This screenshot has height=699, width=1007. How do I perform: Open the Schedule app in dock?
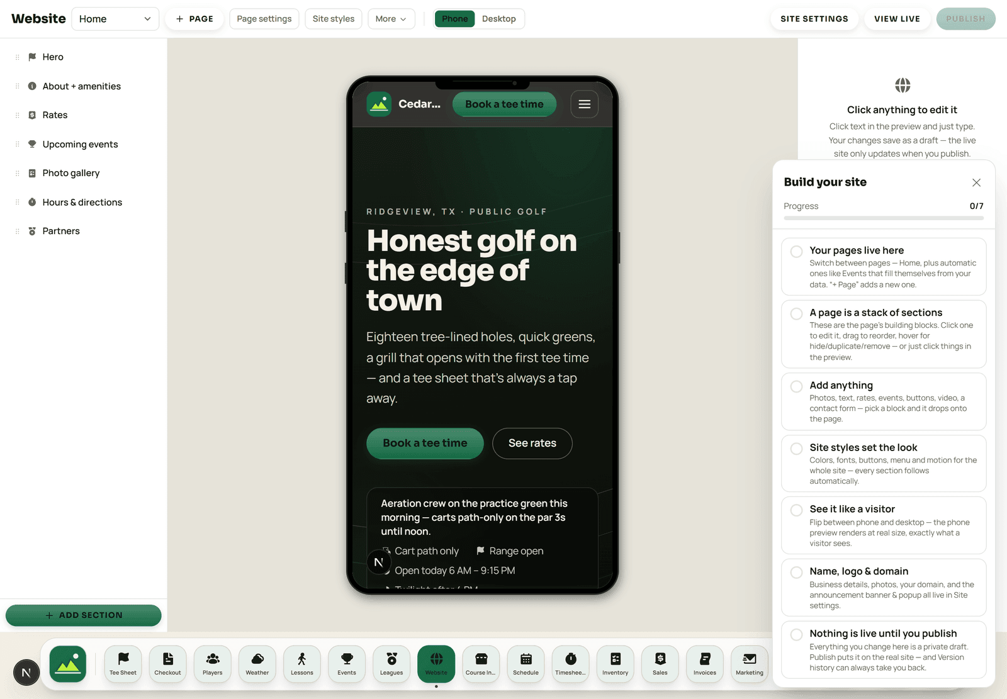[x=526, y=664]
